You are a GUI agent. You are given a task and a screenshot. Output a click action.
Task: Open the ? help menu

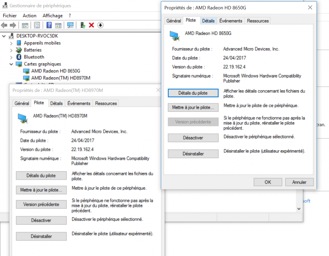tap(70, 16)
